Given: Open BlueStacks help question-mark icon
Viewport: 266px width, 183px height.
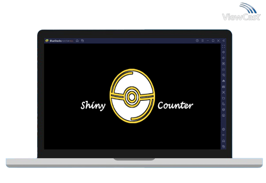Looking at the screenshot, I should pos(197,41).
